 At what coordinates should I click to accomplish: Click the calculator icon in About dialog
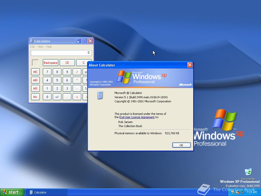[100, 95]
